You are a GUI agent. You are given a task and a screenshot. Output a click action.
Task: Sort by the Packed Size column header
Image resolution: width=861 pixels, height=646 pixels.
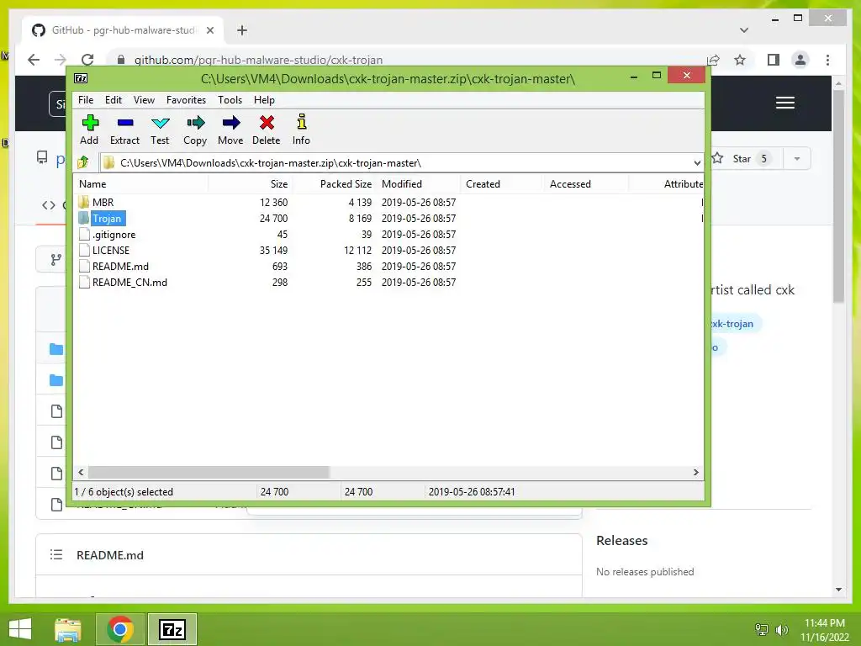click(x=334, y=184)
